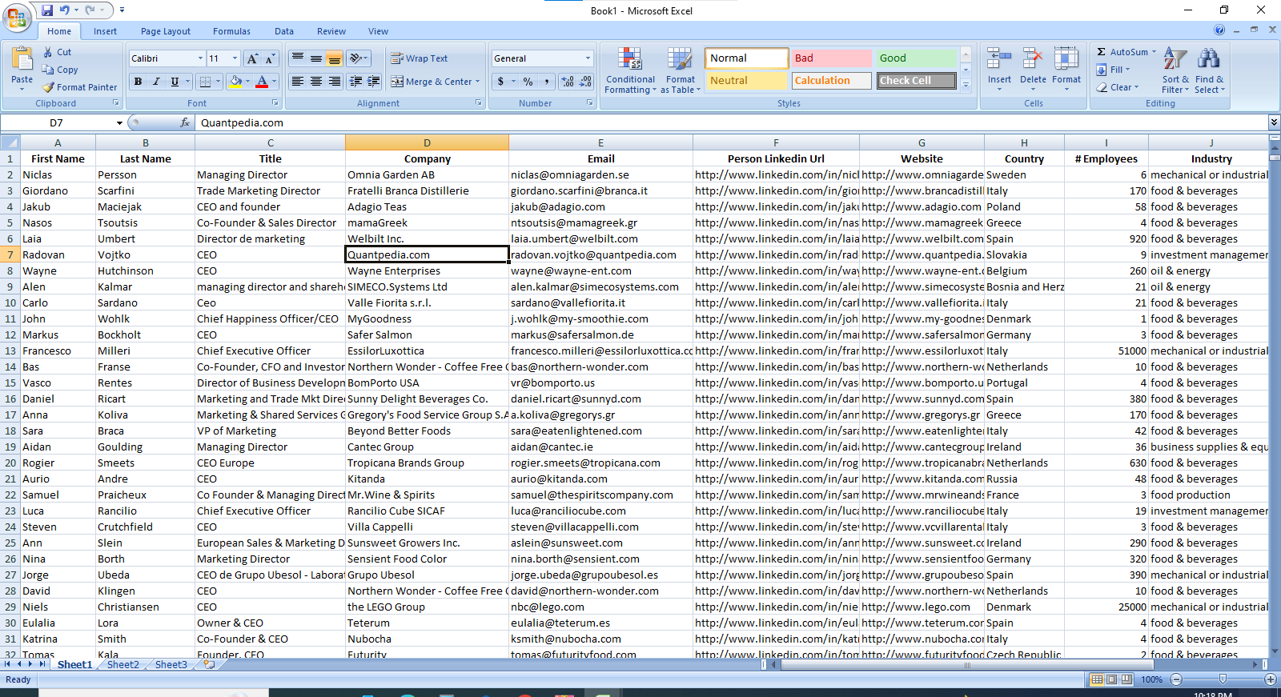Apply the Calculation cell style
Screen dimensions: 1281x697
tap(831, 81)
